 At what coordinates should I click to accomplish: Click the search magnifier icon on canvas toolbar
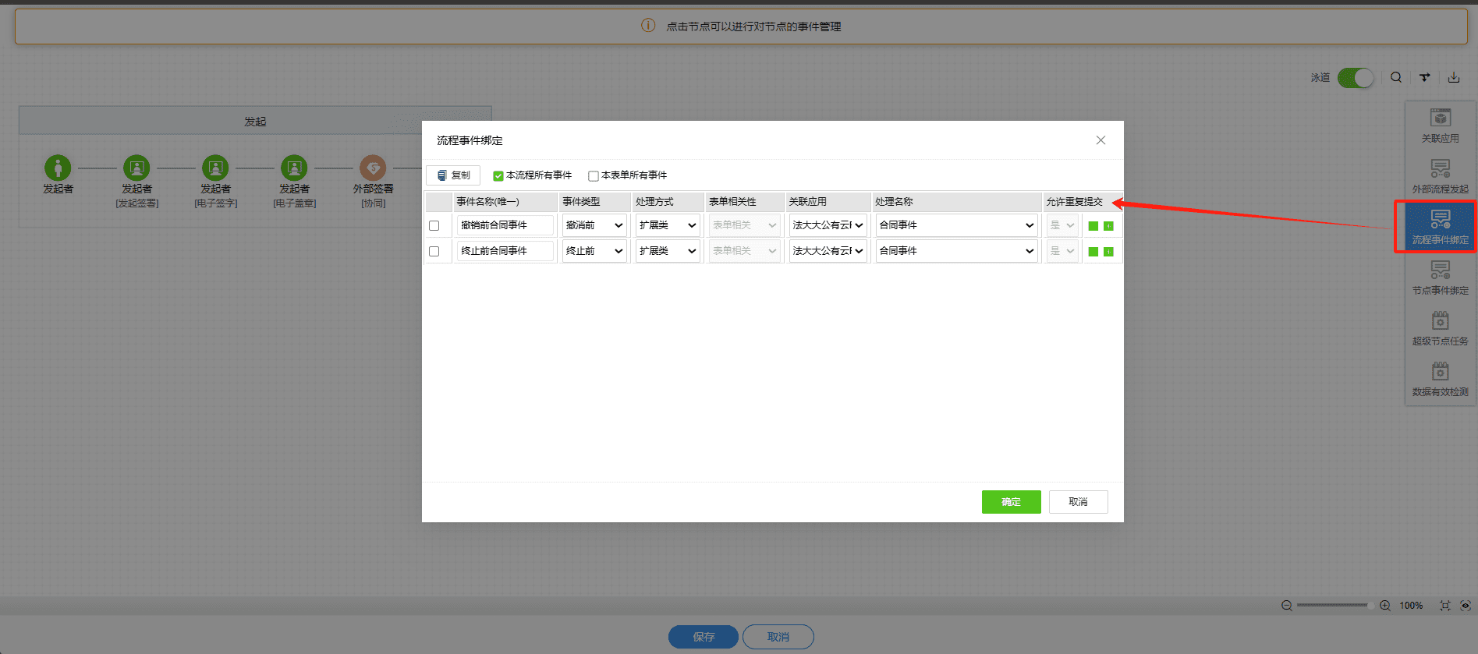1396,77
